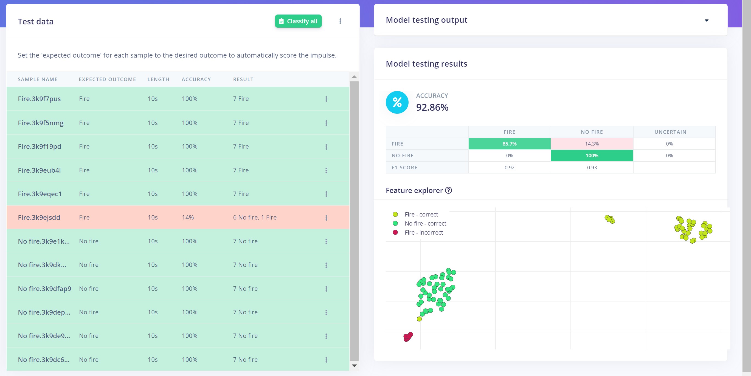Viewport: 751px width, 376px height.
Task: Open the options menu for Fire.3k9ejsdd
Action: (326, 218)
